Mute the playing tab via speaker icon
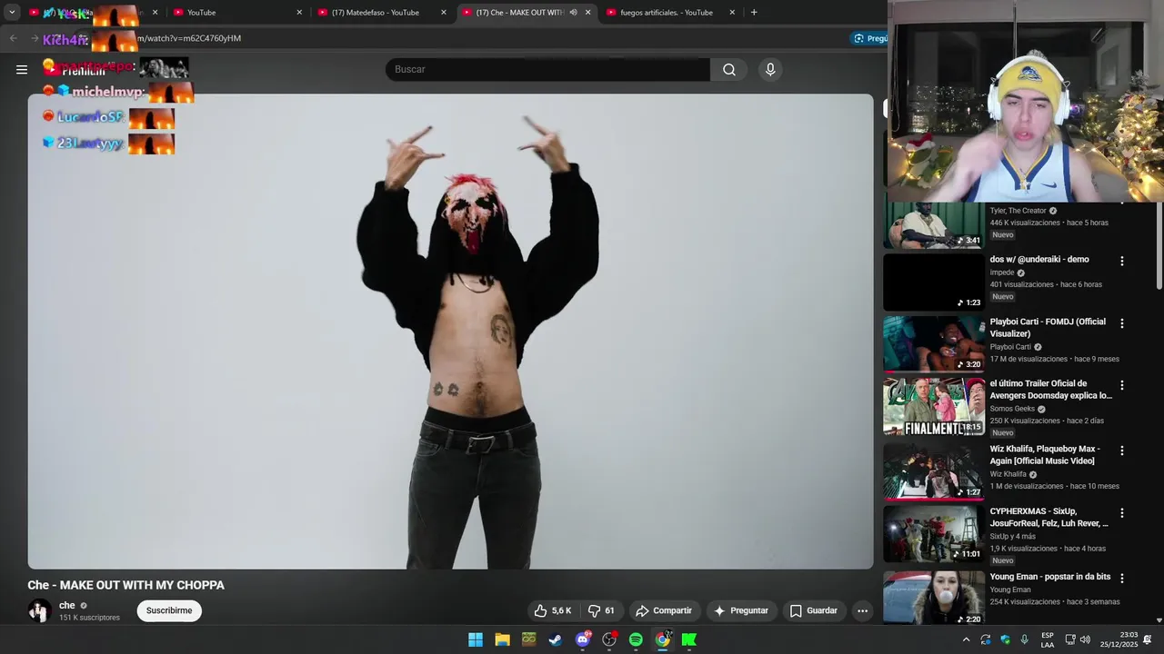The width and height of the screenshot is (1164, 654). (x=573, y=13)
